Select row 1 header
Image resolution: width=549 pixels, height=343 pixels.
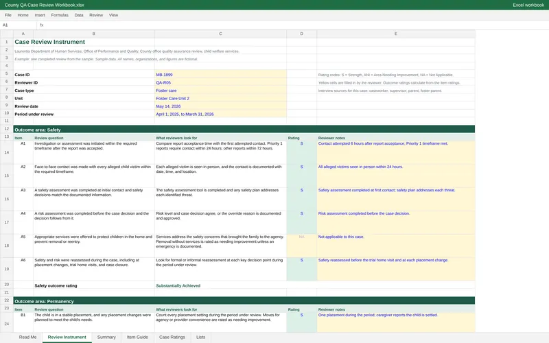point(7,42)
